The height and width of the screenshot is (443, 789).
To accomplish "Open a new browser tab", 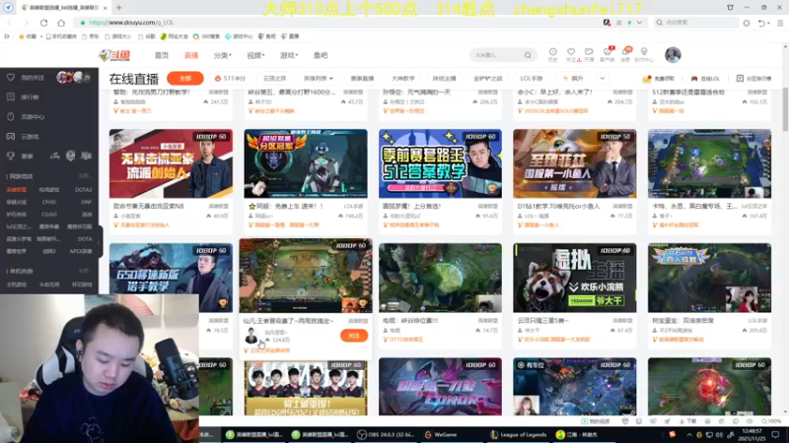I will pos(118,8).
